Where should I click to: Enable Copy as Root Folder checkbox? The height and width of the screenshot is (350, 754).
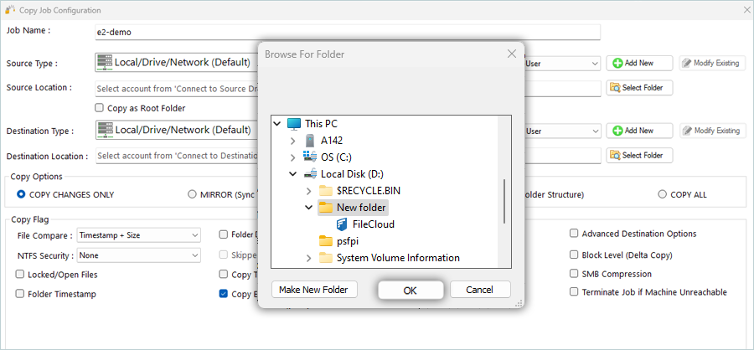click(x=100, y=108)
